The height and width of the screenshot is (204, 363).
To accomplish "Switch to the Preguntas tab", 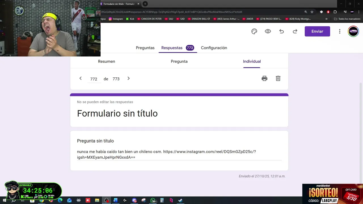I will point(145,48).
